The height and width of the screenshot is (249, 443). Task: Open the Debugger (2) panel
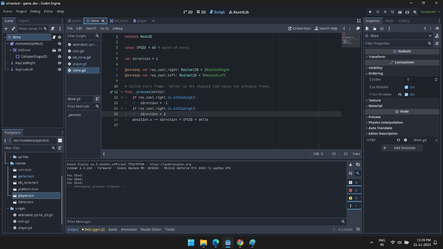(93, 229)
